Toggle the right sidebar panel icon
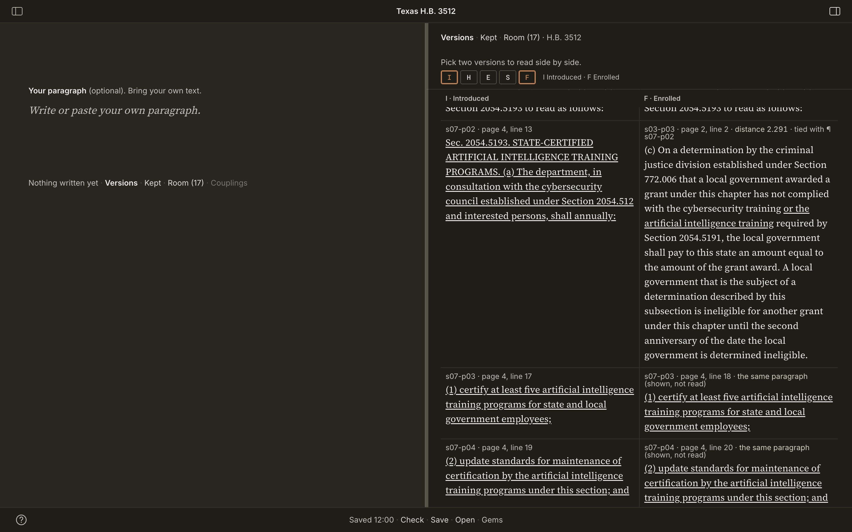 tap(834, 11)
